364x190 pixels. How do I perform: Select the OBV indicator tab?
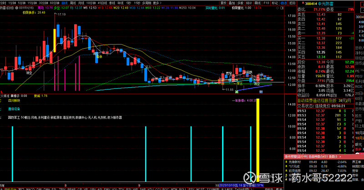click(93, 189)
